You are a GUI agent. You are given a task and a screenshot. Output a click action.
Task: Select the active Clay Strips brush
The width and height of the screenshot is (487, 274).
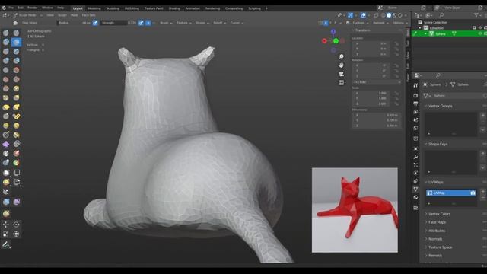[17, 42]
